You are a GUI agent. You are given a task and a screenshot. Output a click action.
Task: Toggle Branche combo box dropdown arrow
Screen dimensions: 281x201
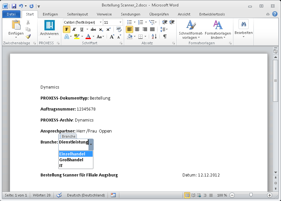point(91,144)
